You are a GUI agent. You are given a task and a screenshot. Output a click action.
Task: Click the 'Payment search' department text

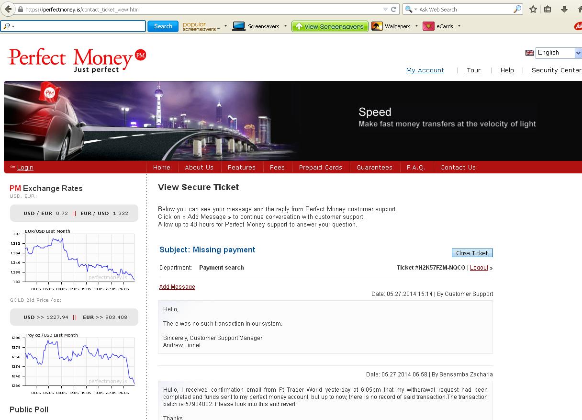tap(222, 267)
